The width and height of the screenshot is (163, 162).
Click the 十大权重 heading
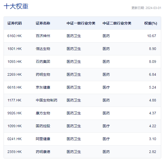coord(16,6)
